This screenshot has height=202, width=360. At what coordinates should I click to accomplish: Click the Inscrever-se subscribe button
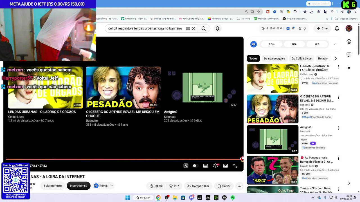pyautogui.click(x=78, y=186)
